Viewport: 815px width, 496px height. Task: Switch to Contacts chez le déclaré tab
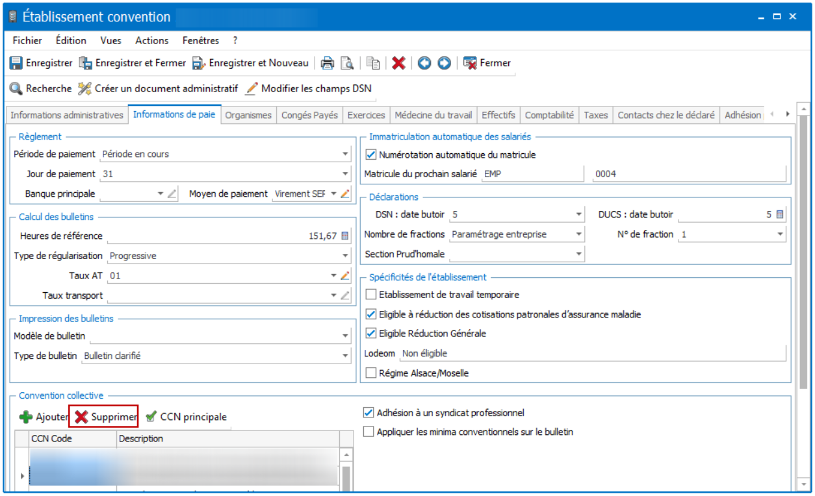[666, 115]
